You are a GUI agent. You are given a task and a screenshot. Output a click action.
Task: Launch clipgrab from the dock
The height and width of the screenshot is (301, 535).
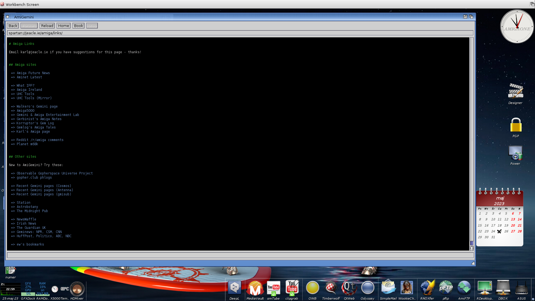[292, 288]
